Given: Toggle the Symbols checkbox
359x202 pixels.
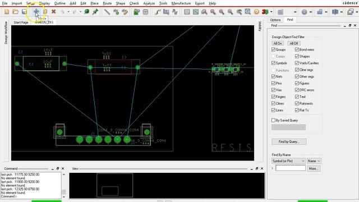Looking at the screenshot, I should click(x=273, y=63).
